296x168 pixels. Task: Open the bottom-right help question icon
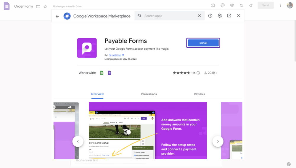pos(289,164)
